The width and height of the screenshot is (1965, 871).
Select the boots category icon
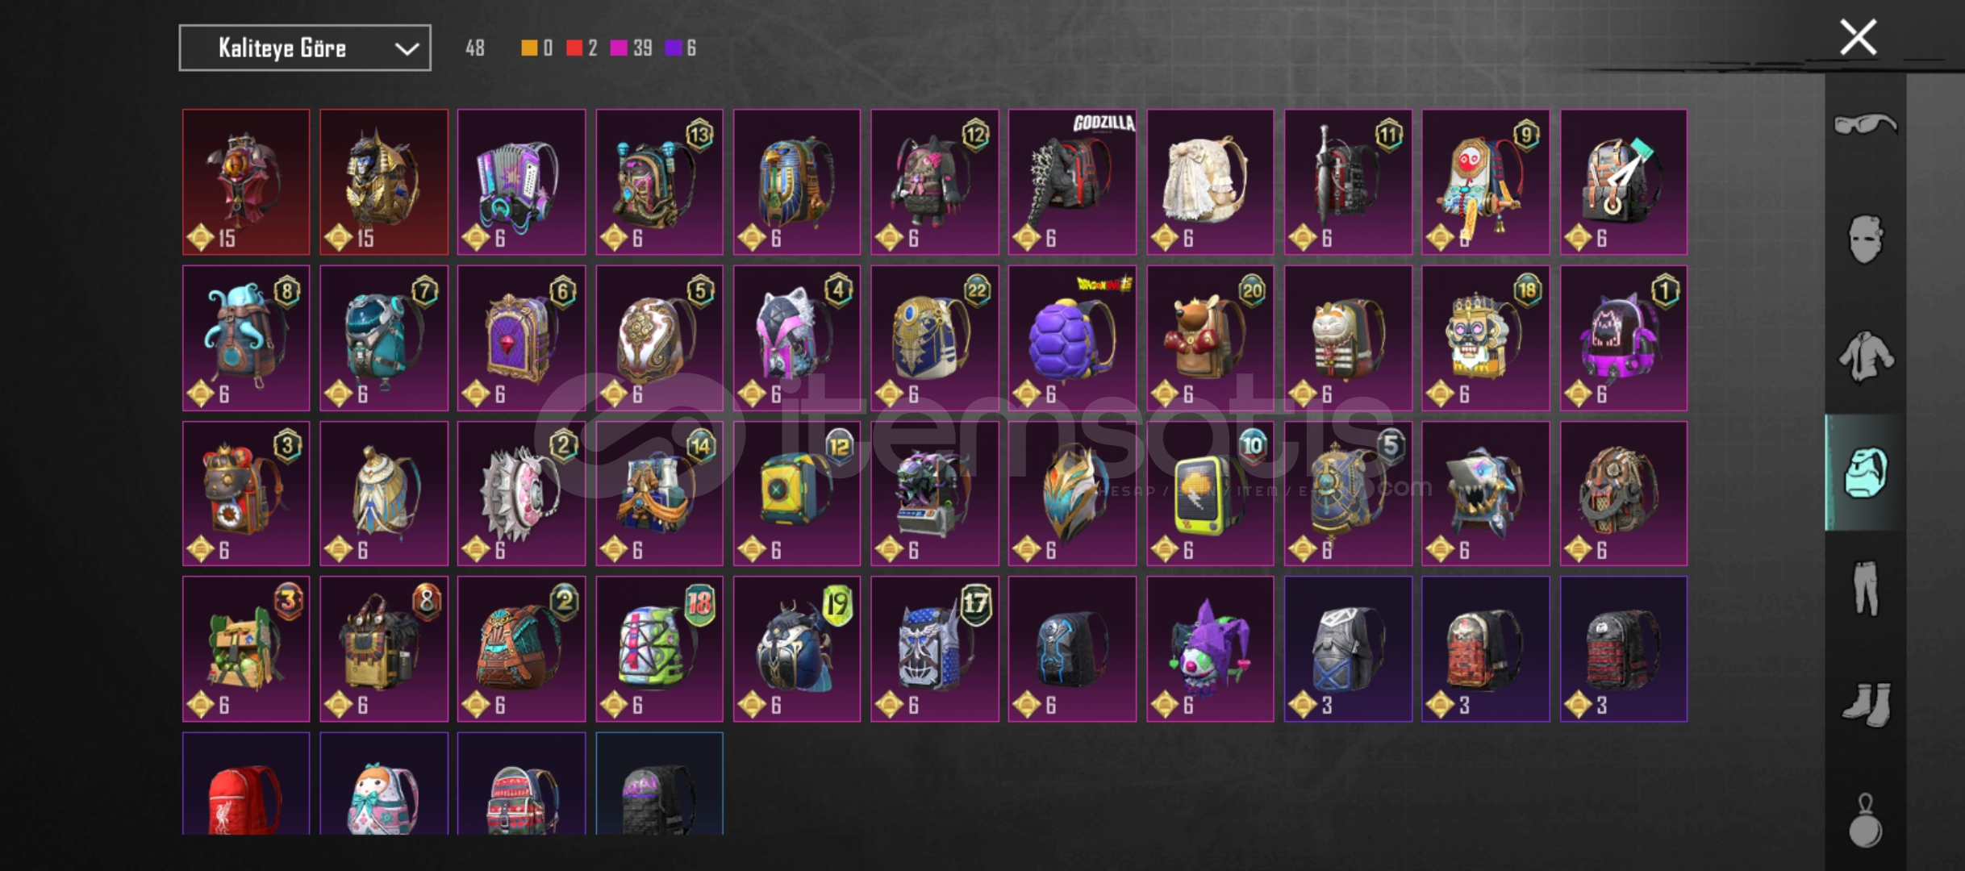click(x=1867, y=705)
